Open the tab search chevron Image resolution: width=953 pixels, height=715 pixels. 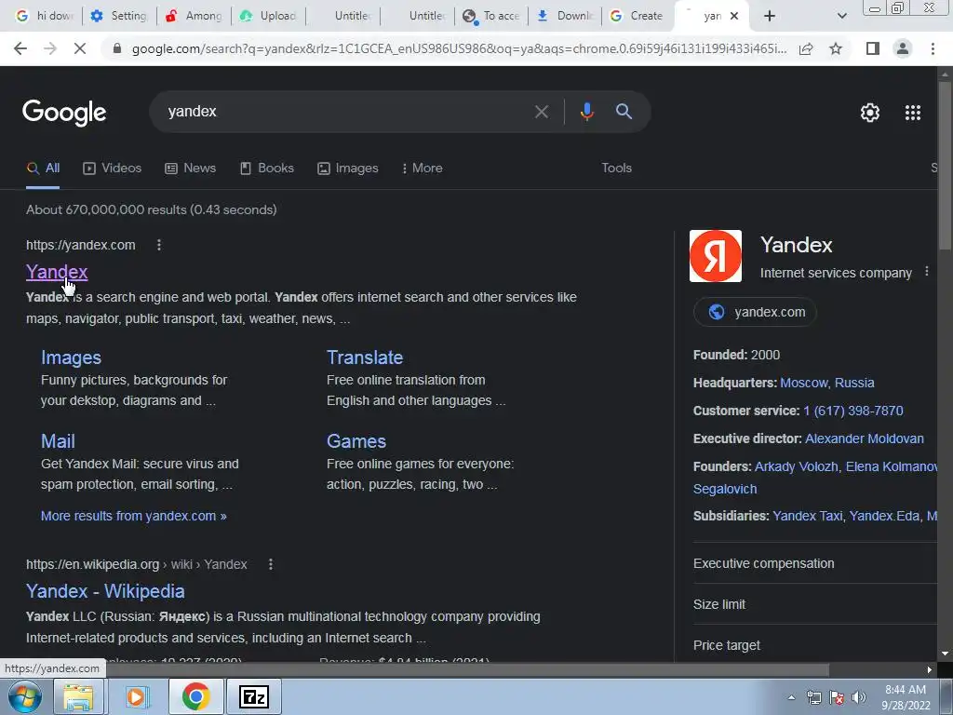point(841,16)
